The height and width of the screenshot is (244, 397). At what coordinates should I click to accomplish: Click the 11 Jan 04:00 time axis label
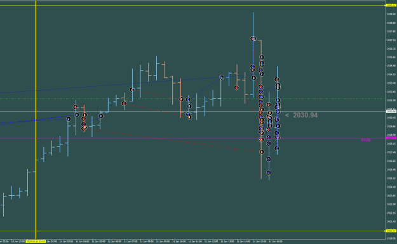point(83,241)
